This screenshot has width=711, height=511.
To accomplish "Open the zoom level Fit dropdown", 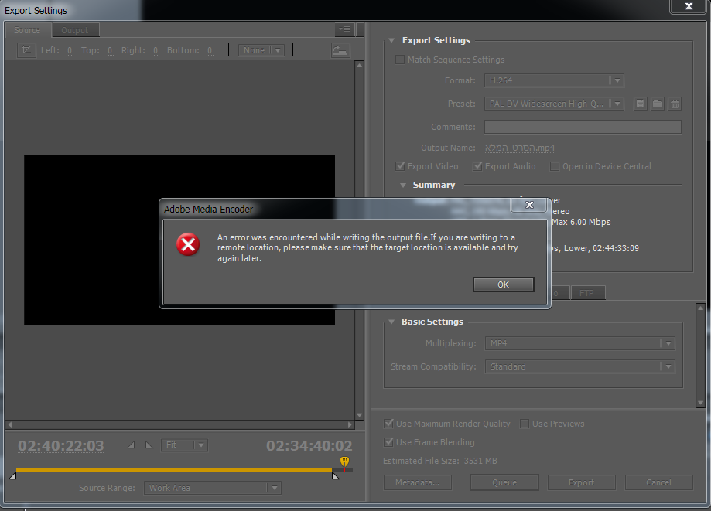I will tap(185, 445).
